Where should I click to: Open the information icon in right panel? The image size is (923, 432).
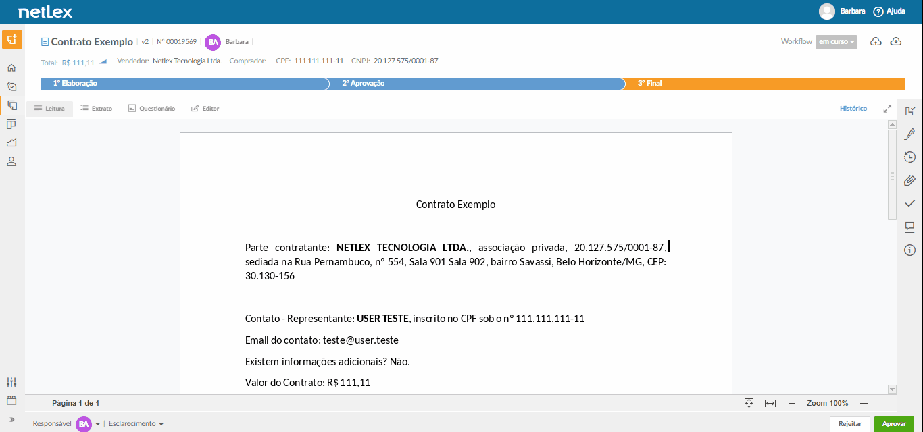pos(910,250)
